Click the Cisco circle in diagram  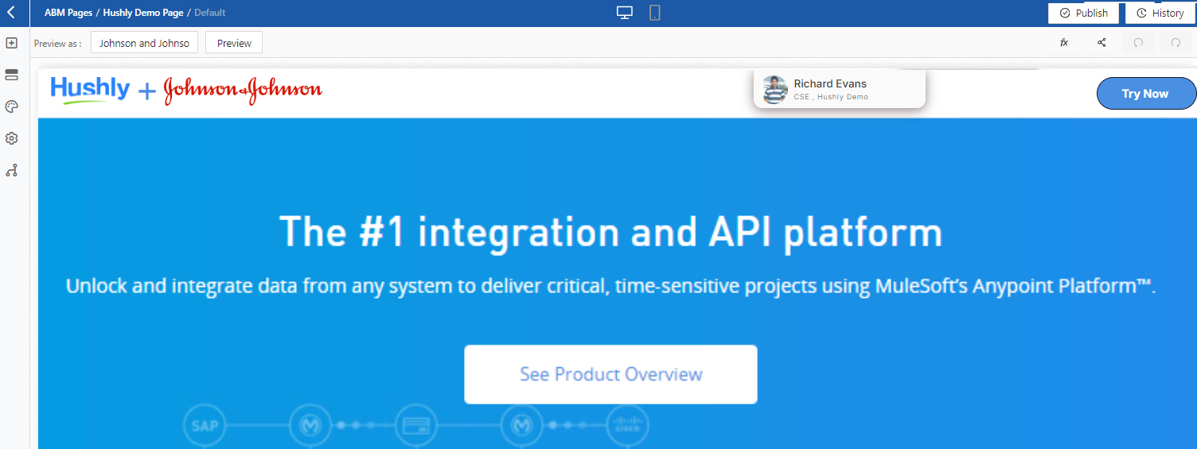(628, 425)
